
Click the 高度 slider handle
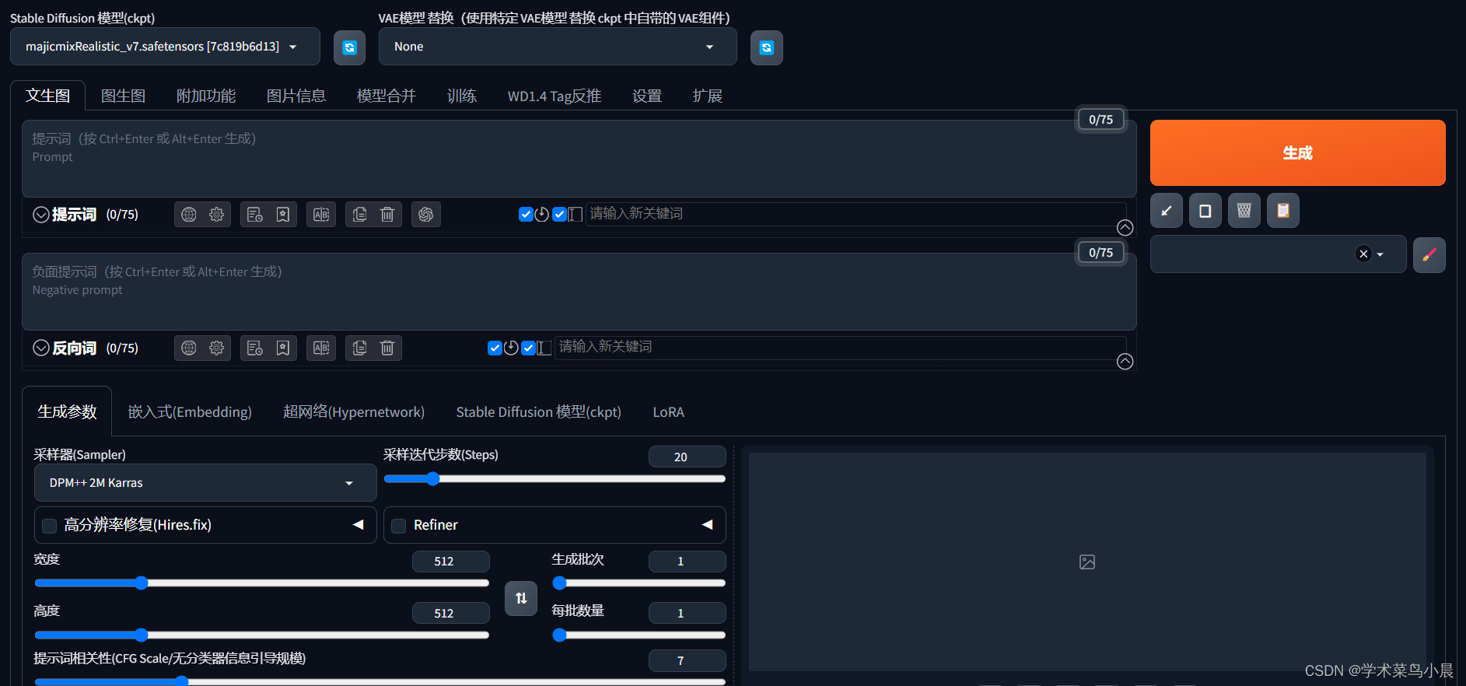tap(141, 635)
